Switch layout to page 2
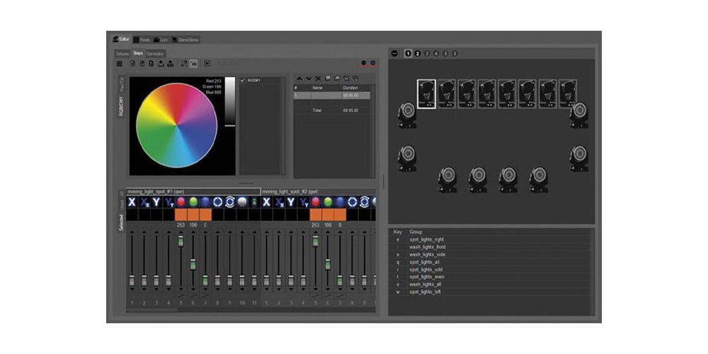 tap(418, 53)
